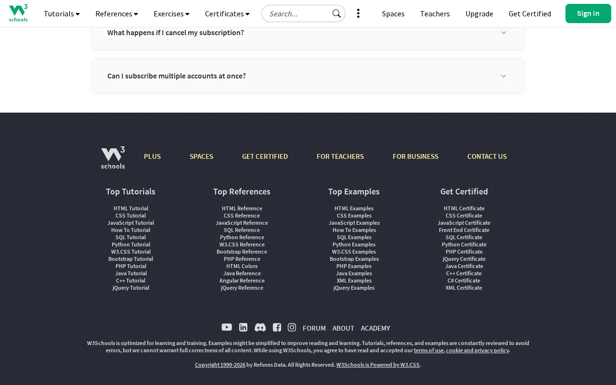
Task: Open JavaScript Reference link
Action: 242,223
